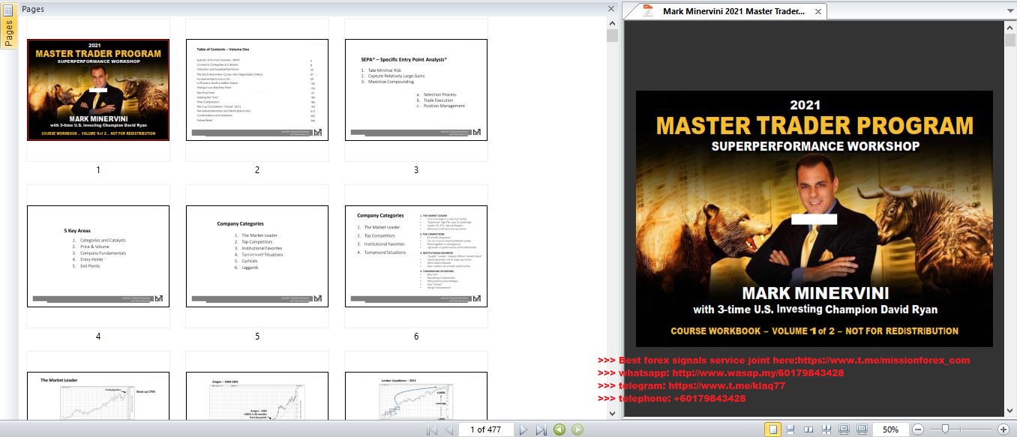
Task: Select page 1 cover thumbnail
Action: pyautogui.click(x=98, y=90)
